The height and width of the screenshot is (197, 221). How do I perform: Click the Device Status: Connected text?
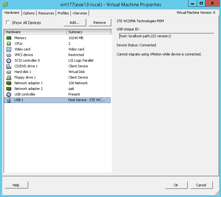tap(136, 45)
